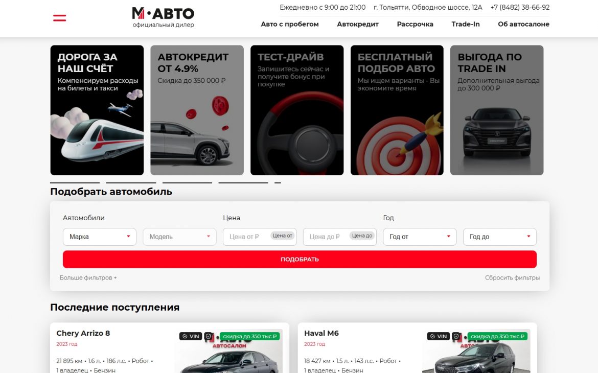Open Бесплатный подбор авто banner
The image size is (598, 373).
pyautogui.click(x=397, y=110)
